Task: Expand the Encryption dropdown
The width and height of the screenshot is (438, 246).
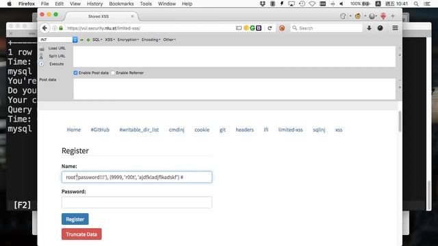Action: (x=128, y=40)
